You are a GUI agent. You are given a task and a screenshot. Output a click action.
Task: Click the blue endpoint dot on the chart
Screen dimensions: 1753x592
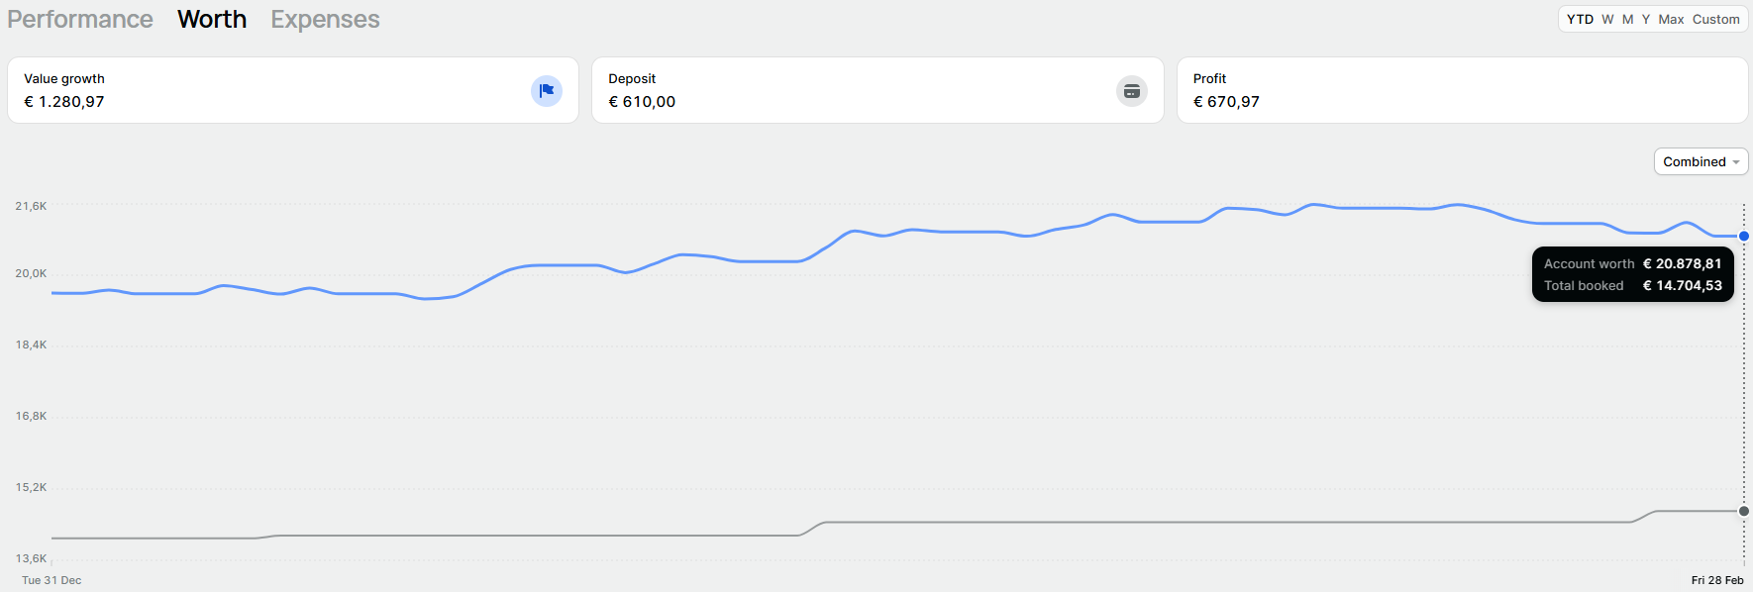pos(1742,237)
